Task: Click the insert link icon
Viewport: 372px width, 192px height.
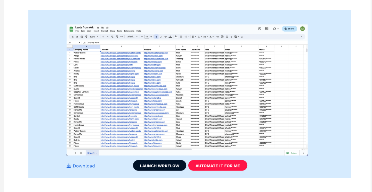Action: pos(217,37)
